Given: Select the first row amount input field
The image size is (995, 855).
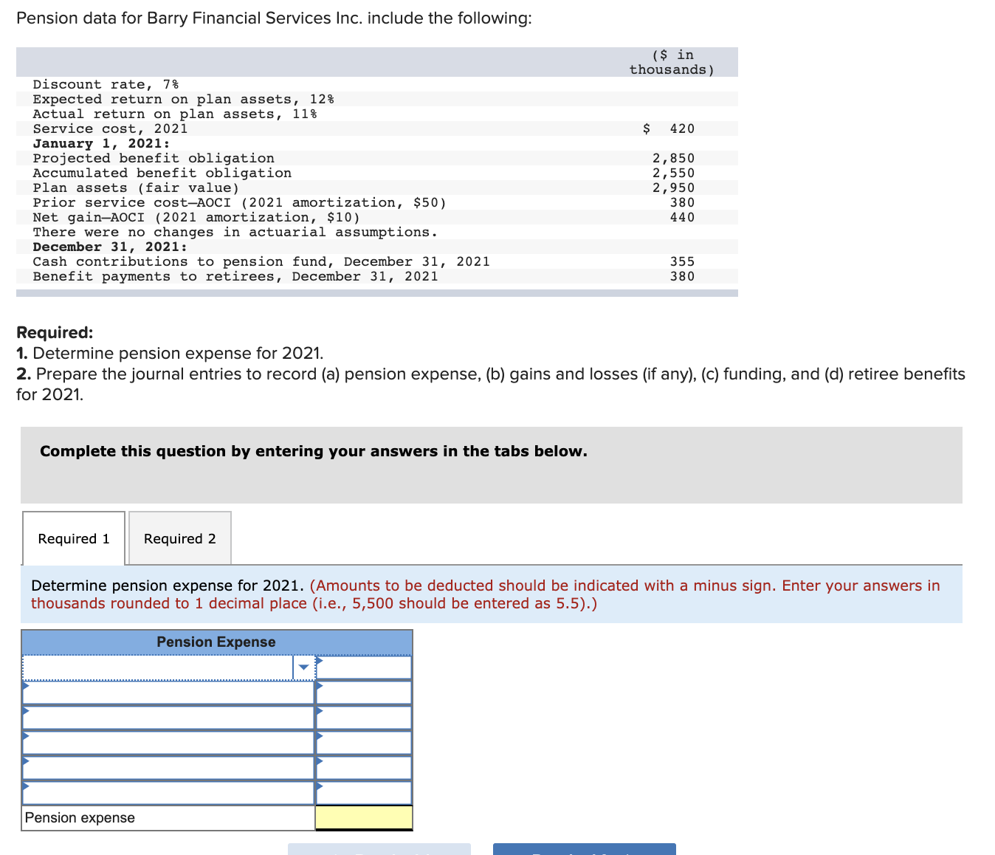Looking at the screenshot, I should click(364, 667).
